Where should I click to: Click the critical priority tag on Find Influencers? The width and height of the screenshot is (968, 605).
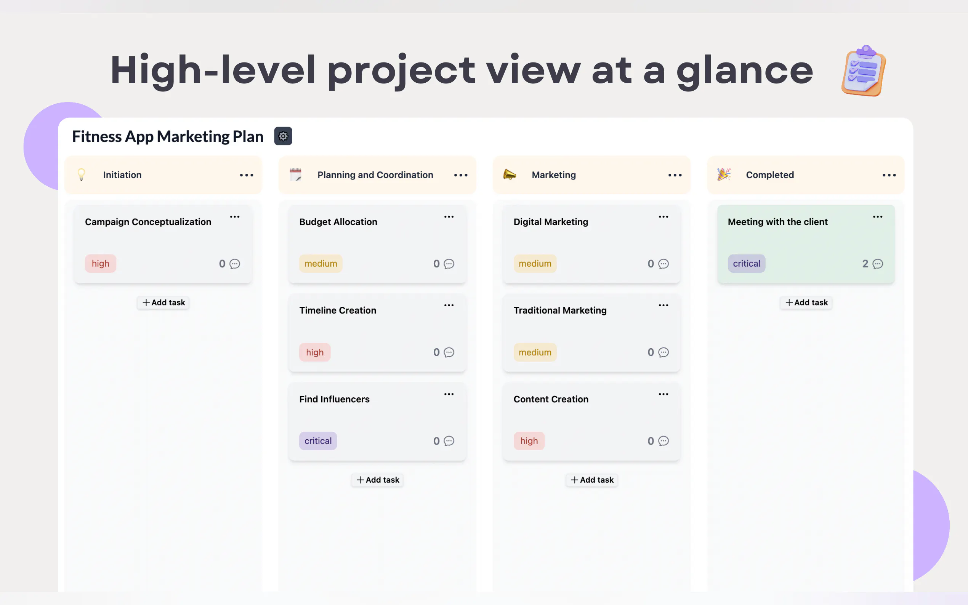[318, 441]
